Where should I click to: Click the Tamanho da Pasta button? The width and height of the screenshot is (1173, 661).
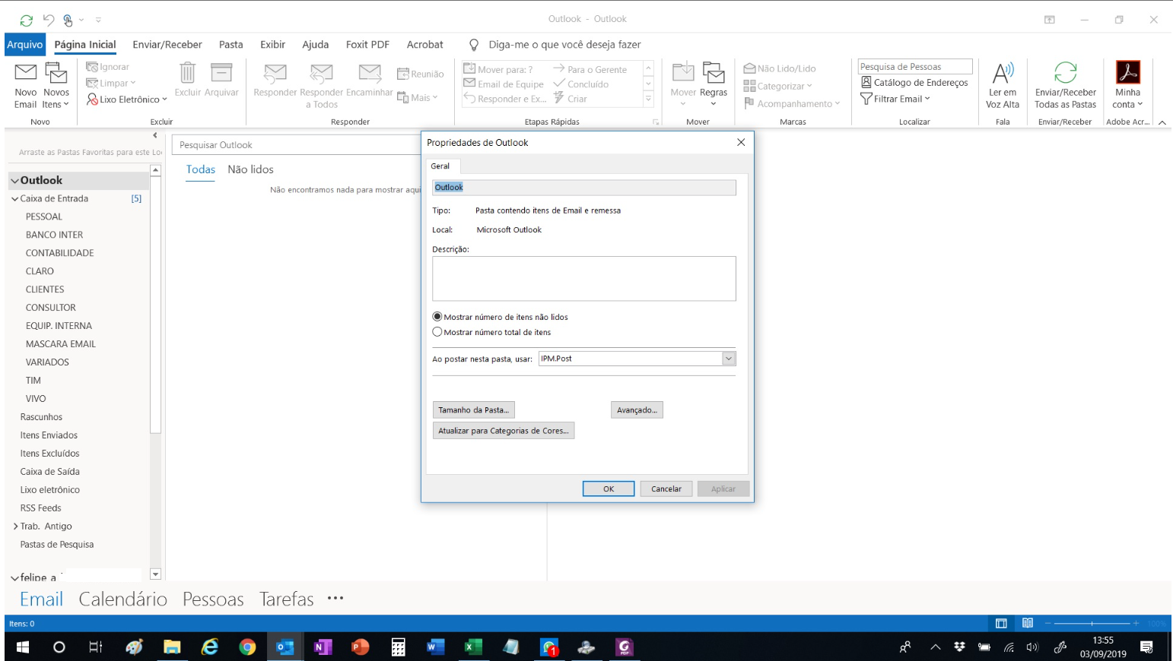(473, 410)
